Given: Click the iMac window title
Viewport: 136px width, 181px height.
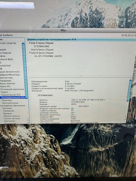Looking at the screenshot, I should click(63, 30).
